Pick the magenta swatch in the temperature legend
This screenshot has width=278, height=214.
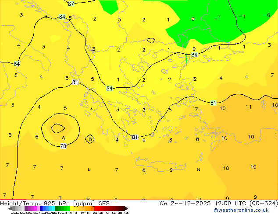(35, 208)
